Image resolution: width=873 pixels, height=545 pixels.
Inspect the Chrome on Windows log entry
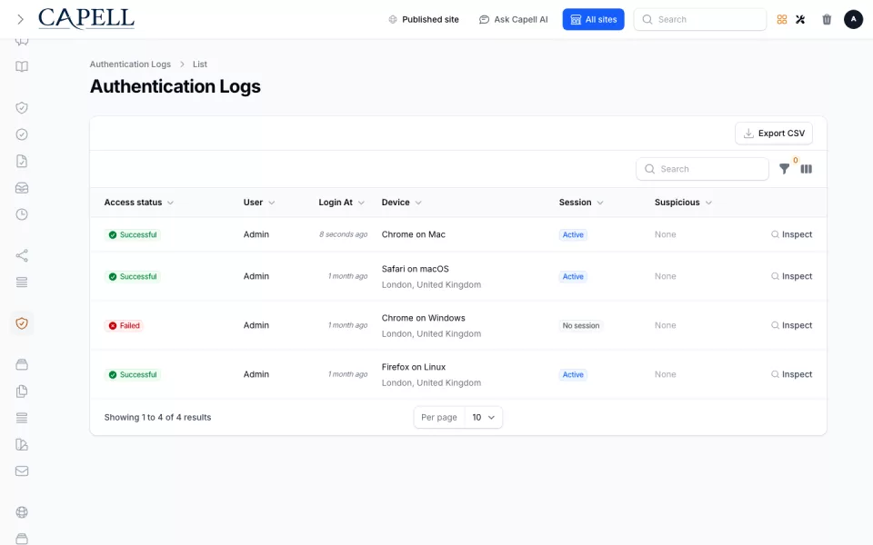[x=791, y=325]
